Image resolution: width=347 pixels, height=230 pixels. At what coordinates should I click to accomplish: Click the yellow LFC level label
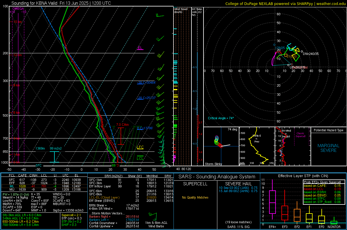pos(140,147)
